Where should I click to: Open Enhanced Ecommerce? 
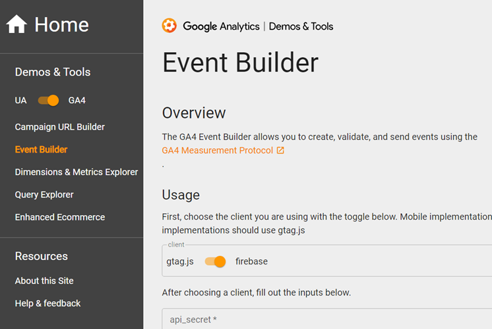click(60, 217)
